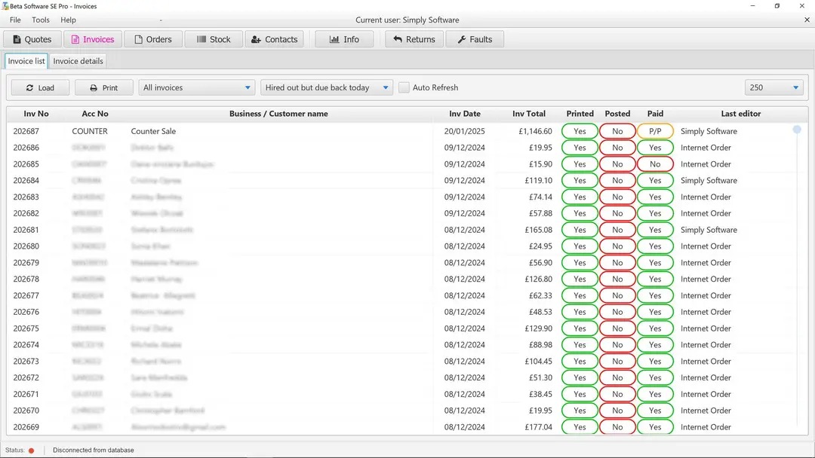The width and height of the screenshot is (815, 458).
Task: Click the Paid Yes badge on invoice 202684
Action: tap(655, 181)
